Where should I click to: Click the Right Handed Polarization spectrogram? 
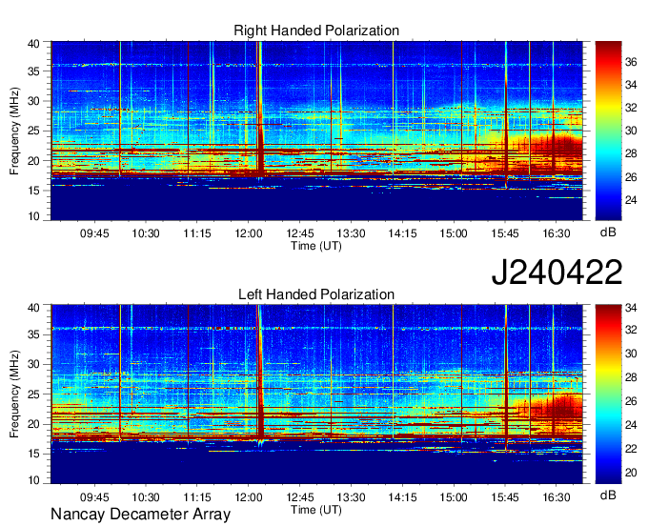pyautogui.click(x=316, y=131)
